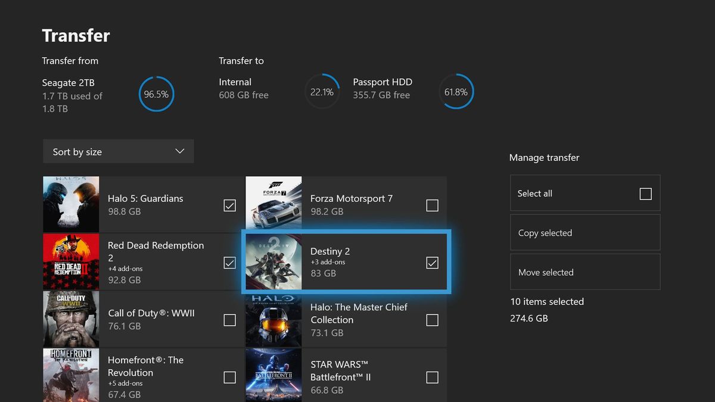Image resolution: width=715 pixels, height=402 pixels.
Task: Click the Red Dead Redemption 2 cover art
Action: [71, 262]
